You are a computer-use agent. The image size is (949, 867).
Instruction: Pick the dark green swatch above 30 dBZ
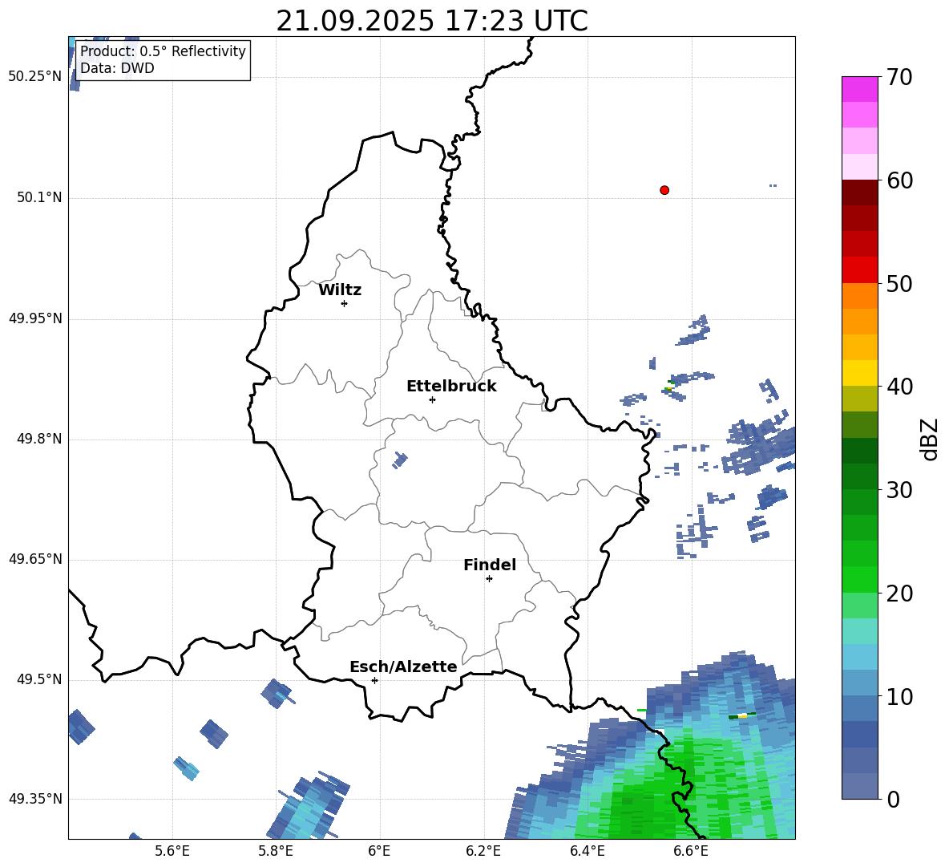859,451
